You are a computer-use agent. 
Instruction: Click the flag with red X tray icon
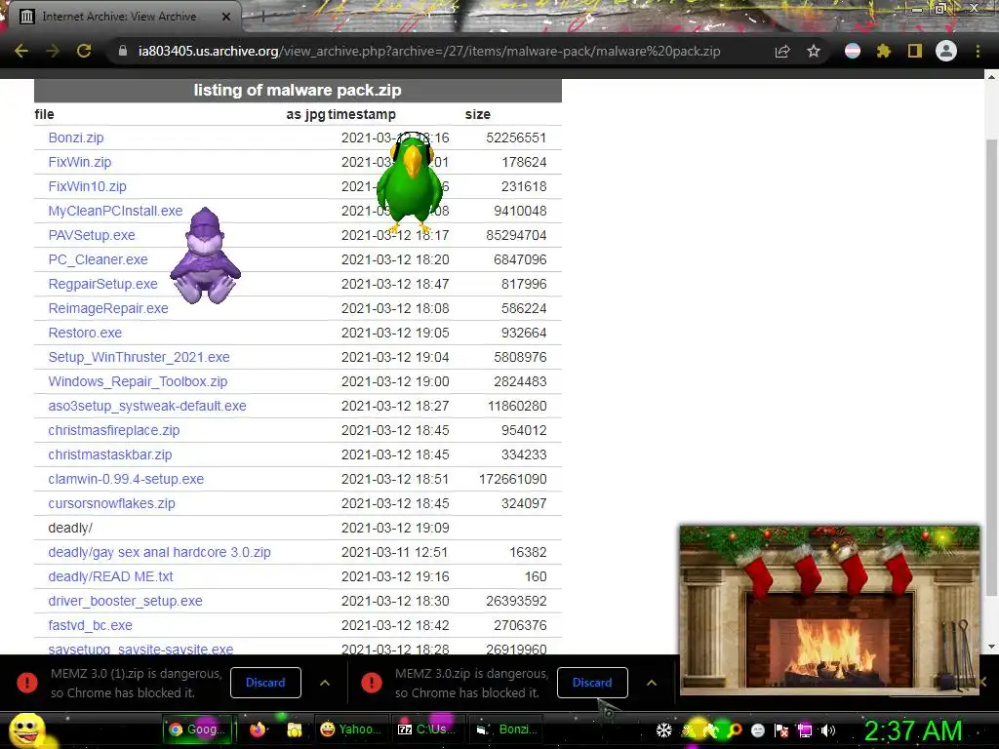click(x=781, y=730)
